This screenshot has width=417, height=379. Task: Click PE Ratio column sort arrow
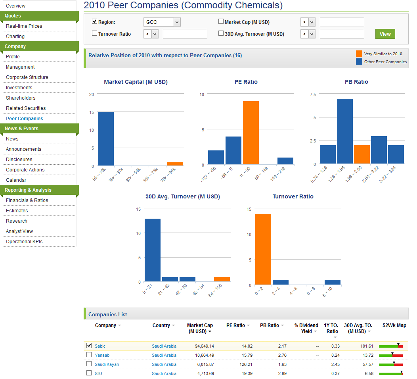(248, 326)
